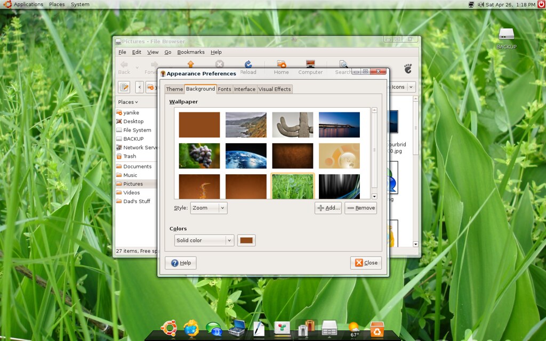The image size is (546, 341).
Task: Click the brown desktop color swatch
Action: click(x=246, y=240)
